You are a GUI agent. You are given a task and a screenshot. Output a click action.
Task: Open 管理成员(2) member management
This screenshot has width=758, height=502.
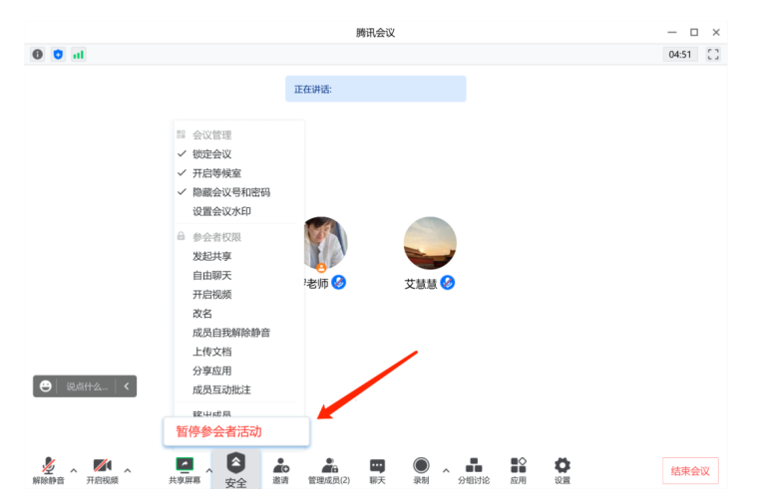tap(329, 470)
